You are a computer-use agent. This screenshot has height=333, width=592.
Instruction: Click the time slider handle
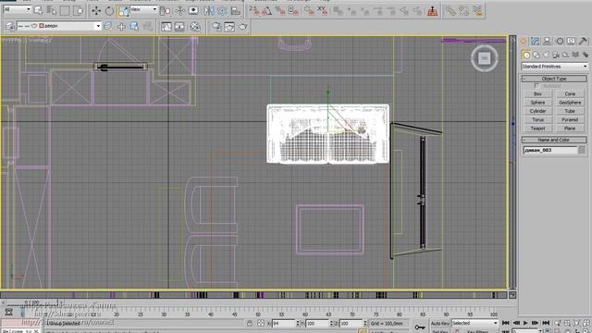tap(32, 302)
